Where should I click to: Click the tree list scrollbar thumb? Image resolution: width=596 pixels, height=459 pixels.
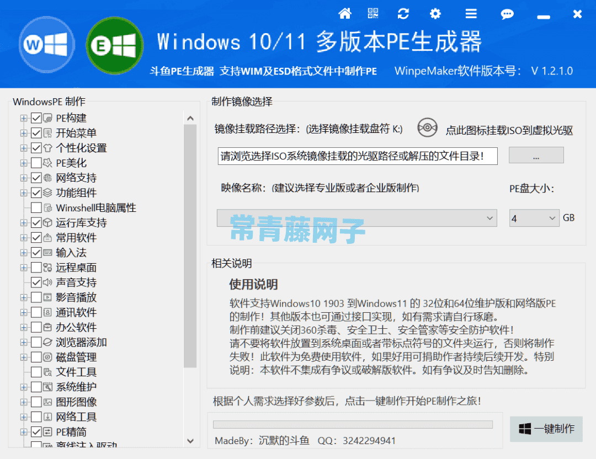pyautogui.click(x=190, y=246)
